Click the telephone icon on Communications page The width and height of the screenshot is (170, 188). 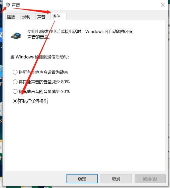pyautogui.click(x=16, y=35)
